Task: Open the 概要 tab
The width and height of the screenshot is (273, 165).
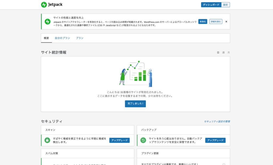Action: pos(46,38)
